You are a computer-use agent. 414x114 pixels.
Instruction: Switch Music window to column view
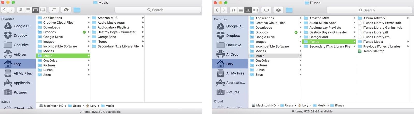[35, 10]
